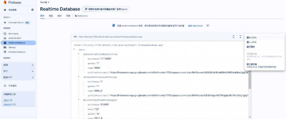
Task: Copy database URL via link icon
Action: [x=75, y=37]
